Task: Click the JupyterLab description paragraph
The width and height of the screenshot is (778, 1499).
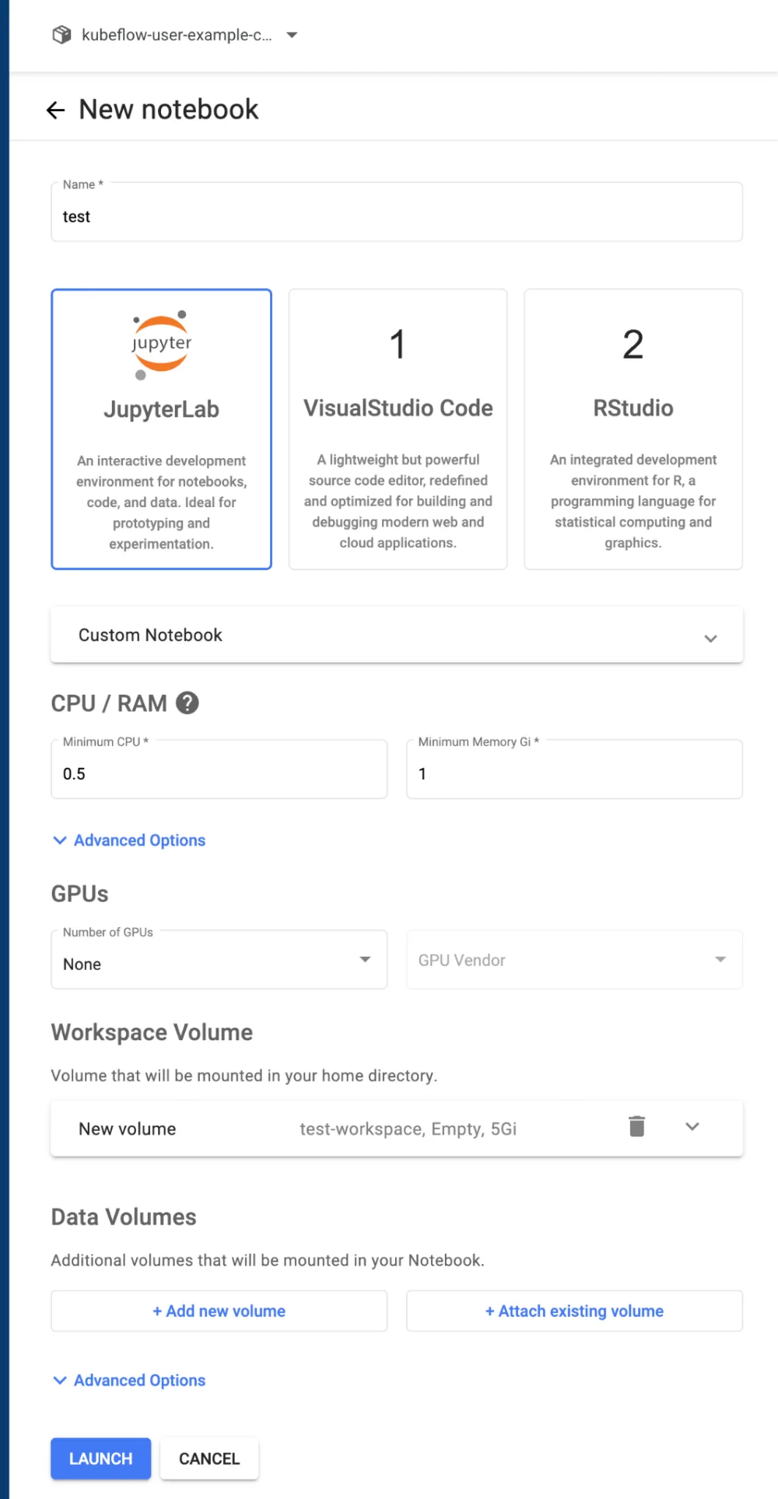Action: point(161,503)
